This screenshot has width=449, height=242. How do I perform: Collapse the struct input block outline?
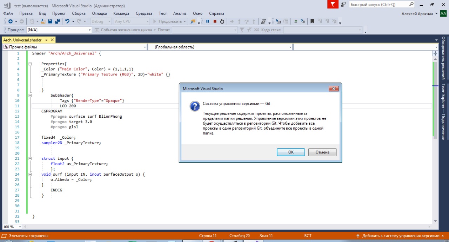(x=30, y=159)
